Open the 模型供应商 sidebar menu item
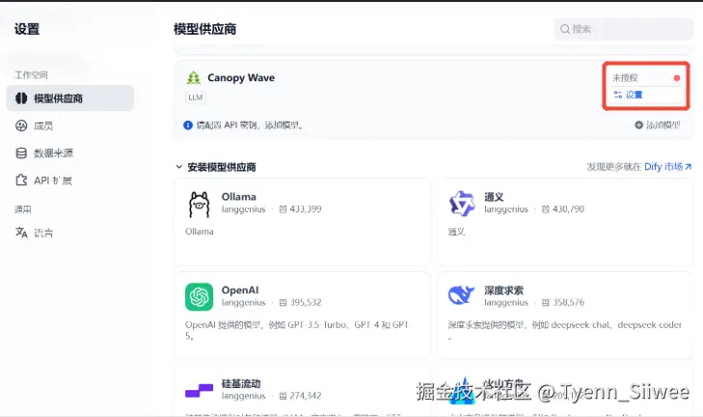This screenshot has height=417, width=703. click(70, 98)
